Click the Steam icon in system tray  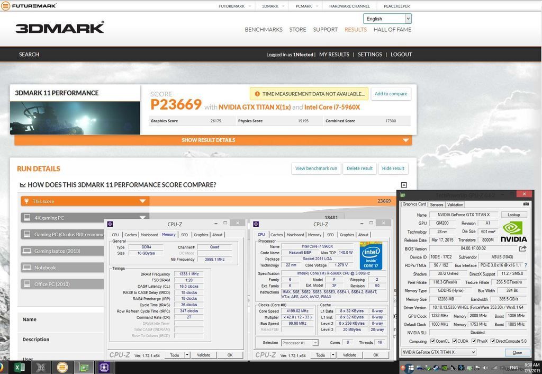pyautogui.click(x=436, y=368)
